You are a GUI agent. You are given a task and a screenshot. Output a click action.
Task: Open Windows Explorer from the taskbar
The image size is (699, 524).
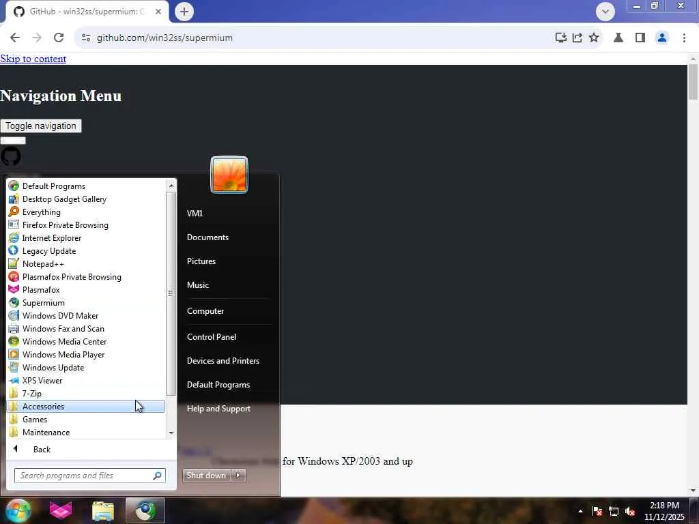(103, 510)
